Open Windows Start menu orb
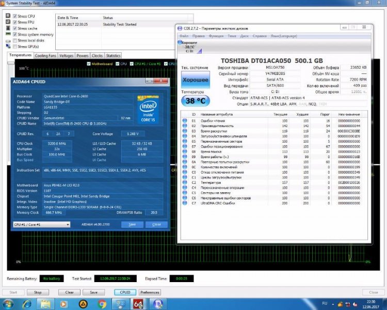 coord(8,304)
